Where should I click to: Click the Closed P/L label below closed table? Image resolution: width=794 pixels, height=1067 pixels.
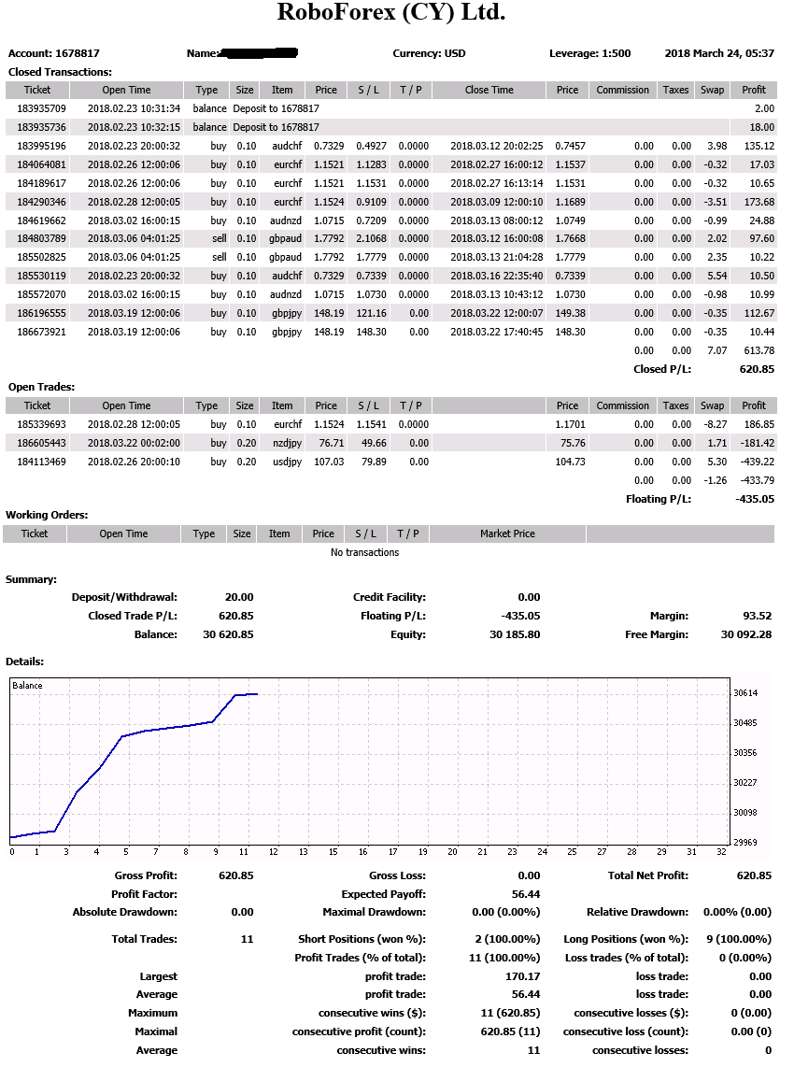click(x=662, y=369)
